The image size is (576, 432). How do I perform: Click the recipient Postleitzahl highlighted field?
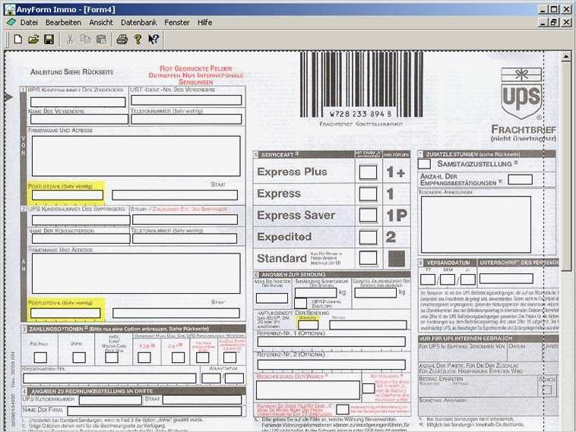pos(65,313)
